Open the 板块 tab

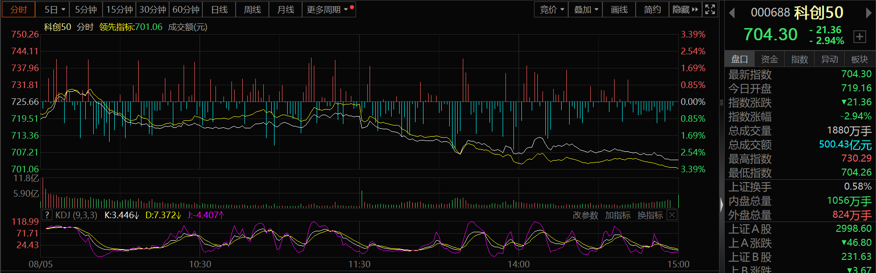pos(859,59)
